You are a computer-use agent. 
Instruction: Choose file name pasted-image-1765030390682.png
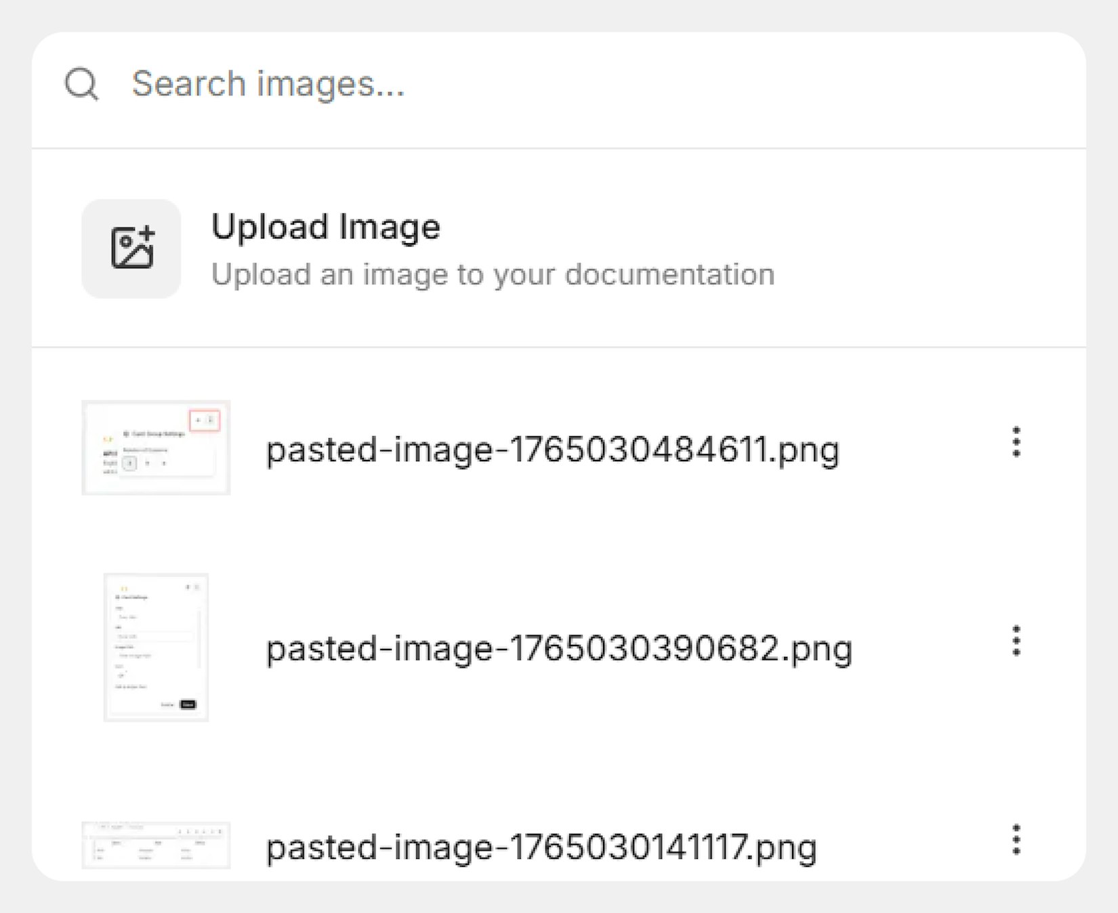point(559,649)
